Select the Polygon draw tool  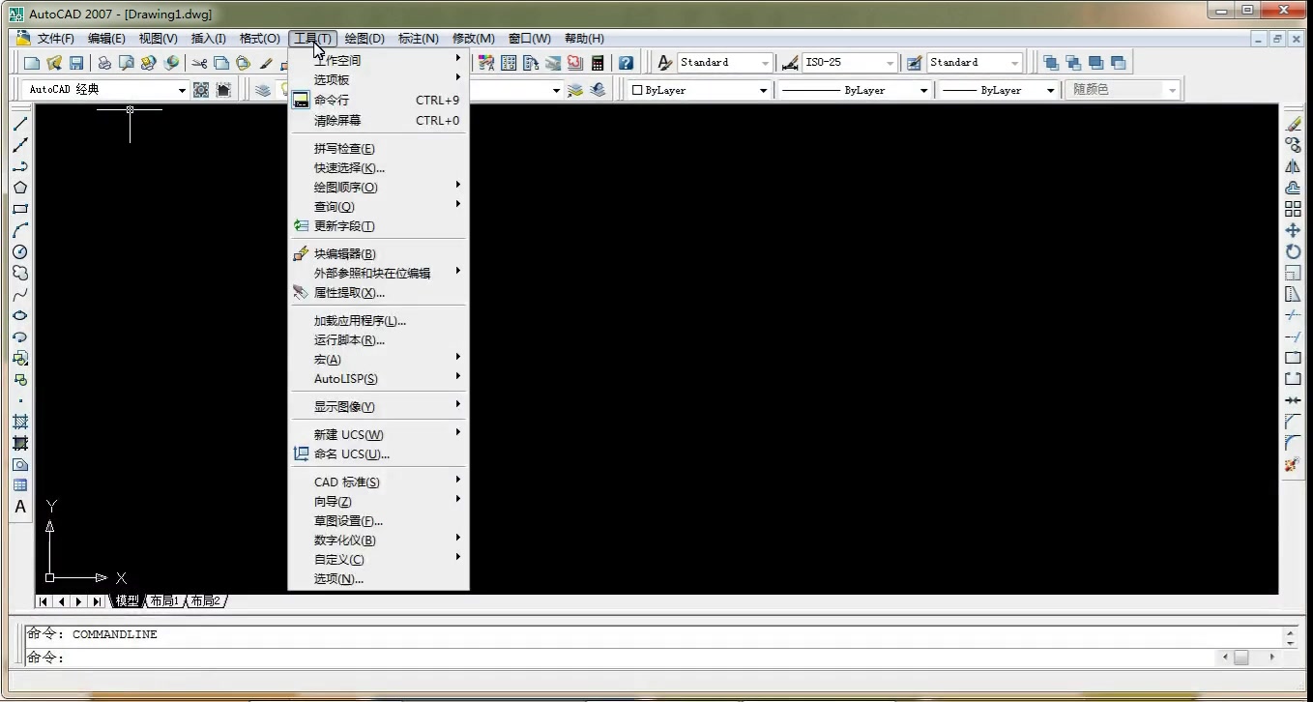20,188
